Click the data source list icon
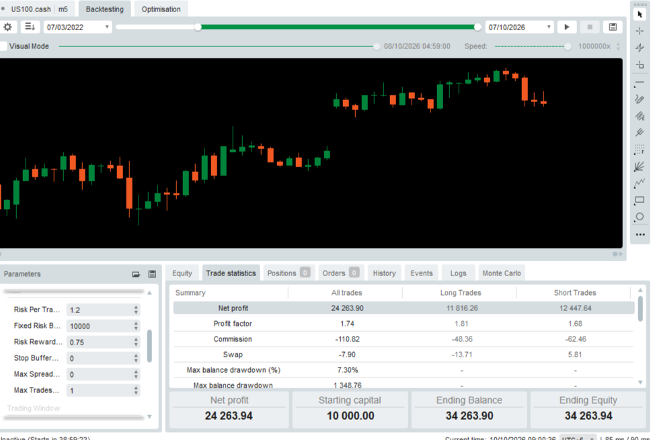Image resolution: width=653 pixels, height=440 pixels. [x=30, y=27]
